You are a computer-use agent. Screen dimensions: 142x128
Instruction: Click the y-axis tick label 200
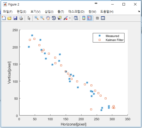(x=15, y=47)
